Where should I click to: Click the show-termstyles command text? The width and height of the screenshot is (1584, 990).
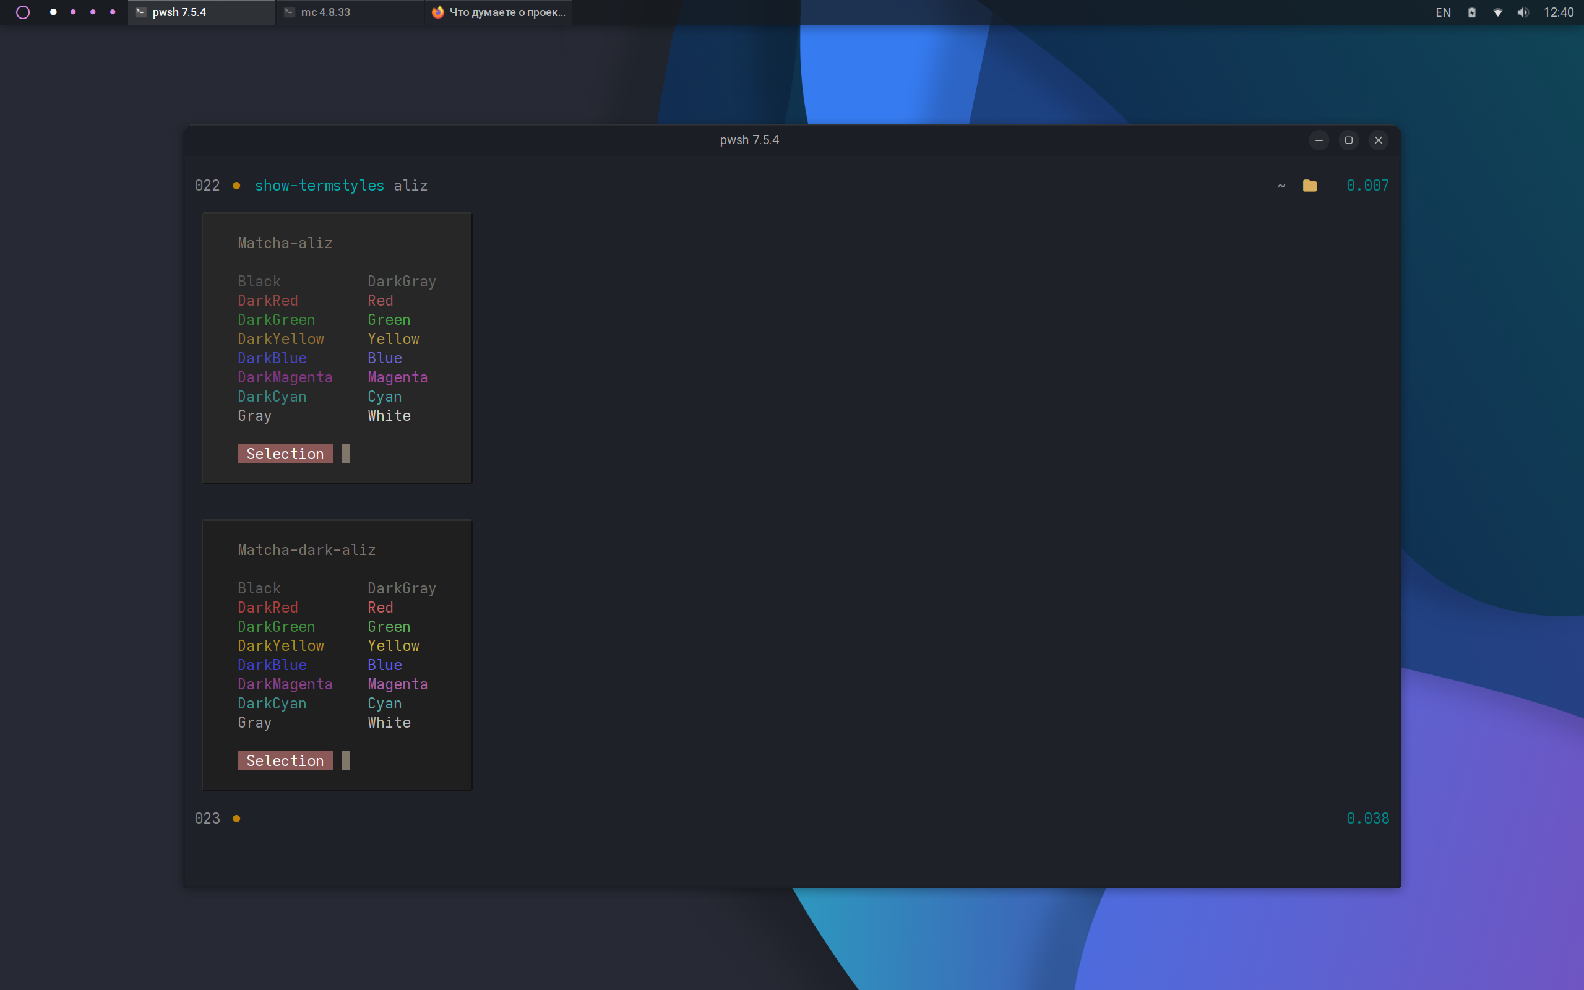(319, 186)
